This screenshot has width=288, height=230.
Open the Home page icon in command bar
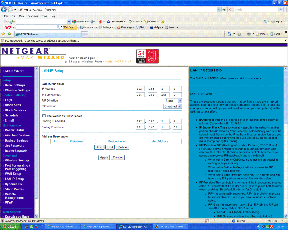[229, 34]
